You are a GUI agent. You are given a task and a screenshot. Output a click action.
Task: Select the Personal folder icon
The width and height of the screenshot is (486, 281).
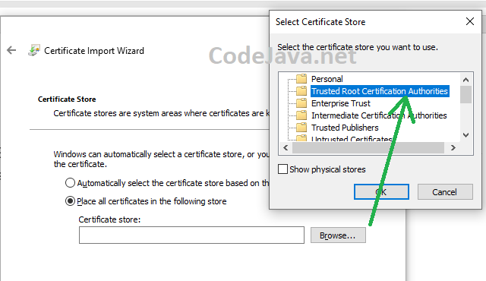[301, 79]
